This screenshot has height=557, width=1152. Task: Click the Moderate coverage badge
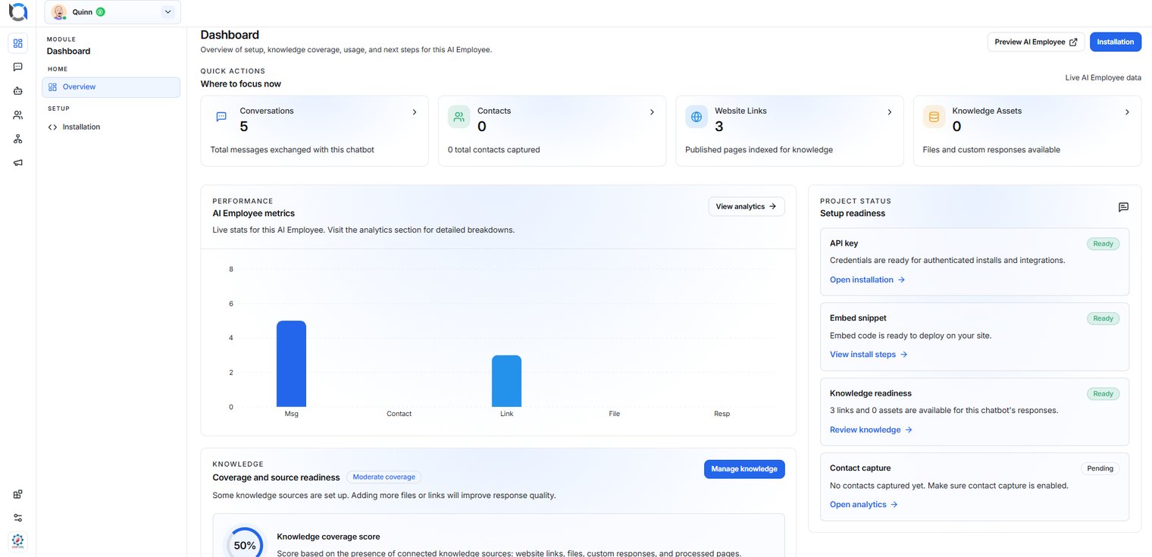coord(384,477)
